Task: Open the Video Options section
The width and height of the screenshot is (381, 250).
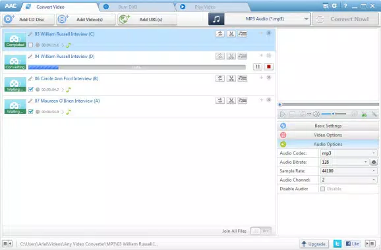Action: point(328,135)
